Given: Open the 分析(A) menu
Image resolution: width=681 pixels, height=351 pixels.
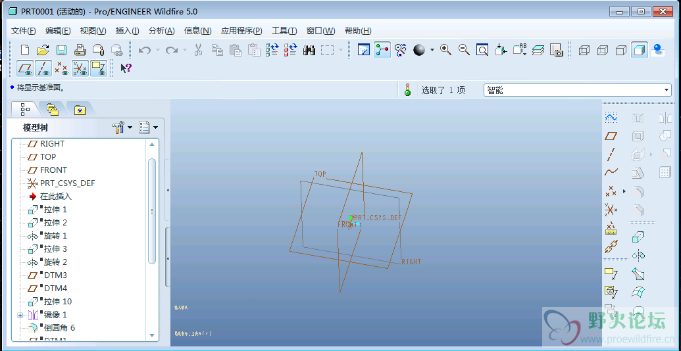Looking at the screenshot, I should point(162,31).
